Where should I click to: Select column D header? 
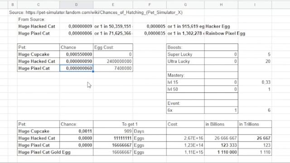(x=76, y=5)
